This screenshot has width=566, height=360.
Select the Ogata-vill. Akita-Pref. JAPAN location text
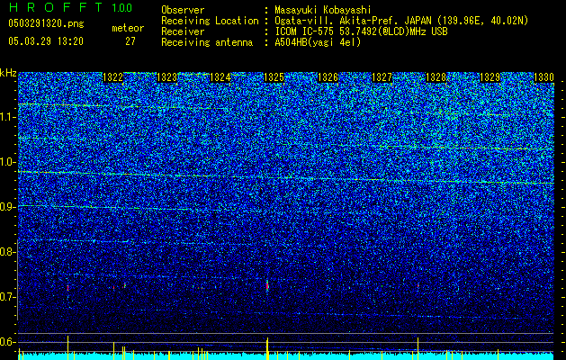pyautogui.click(x=401, y=21)
